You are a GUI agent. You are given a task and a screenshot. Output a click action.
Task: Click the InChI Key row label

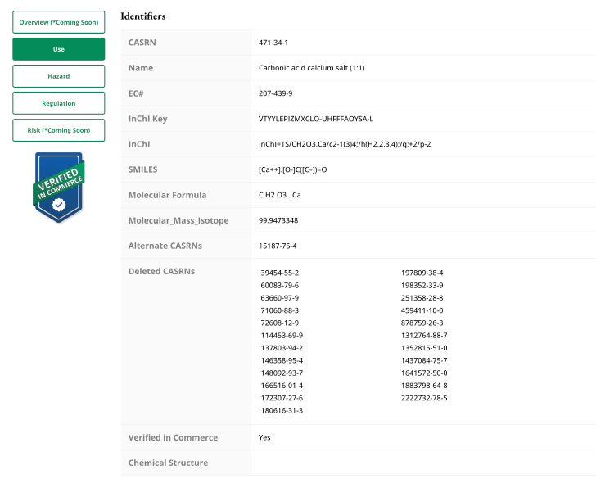[148, 119]
